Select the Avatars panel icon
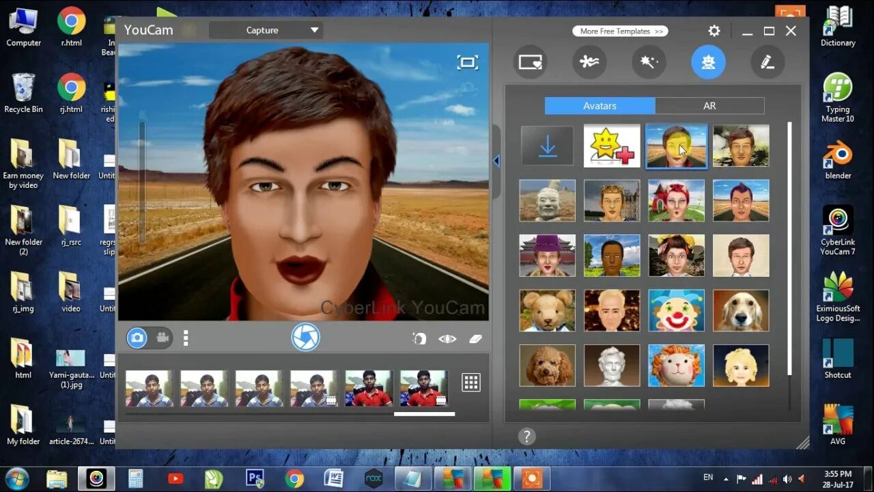Viewport: 874px width, 492px height. [x=708, y=61]
